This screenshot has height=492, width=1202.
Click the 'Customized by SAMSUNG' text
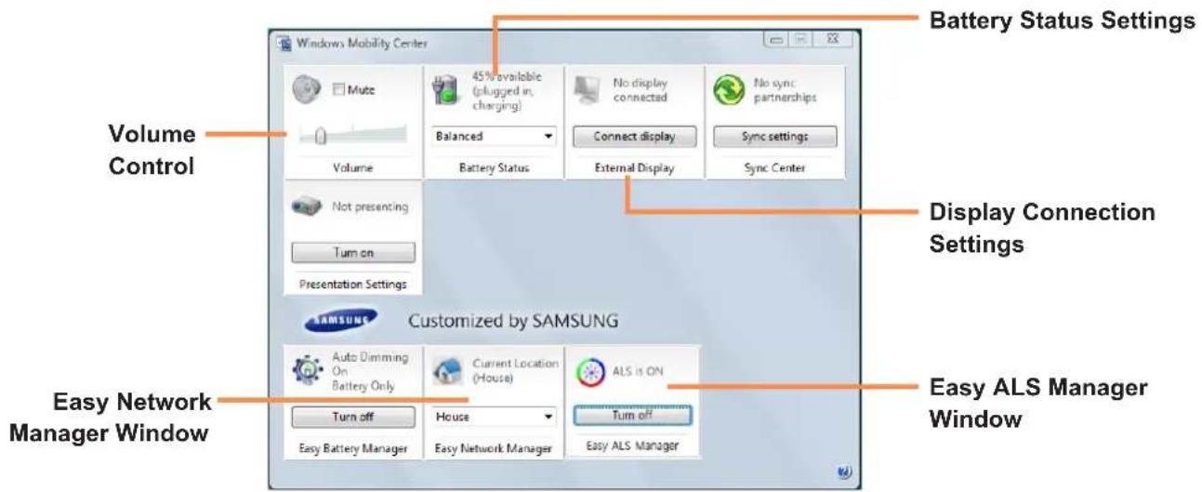pos(513,322)
